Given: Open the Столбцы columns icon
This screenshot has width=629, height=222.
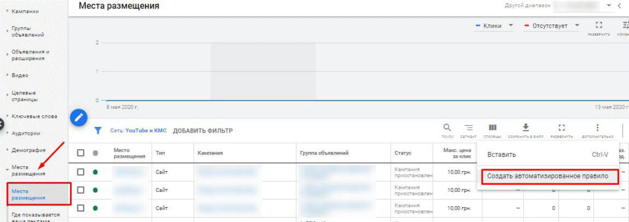Looking at the screenshot, I should [x=492, y=128].
